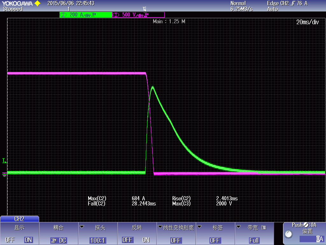Click the magenta CH3 ground level marker
This screenshot has height=245, width=326.
[4, 174]
